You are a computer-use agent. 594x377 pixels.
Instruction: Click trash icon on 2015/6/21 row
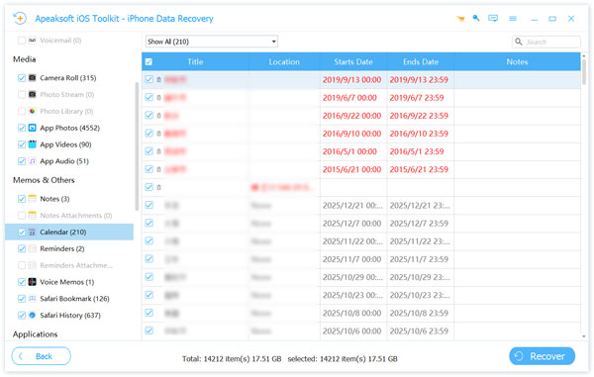(158, 169)
